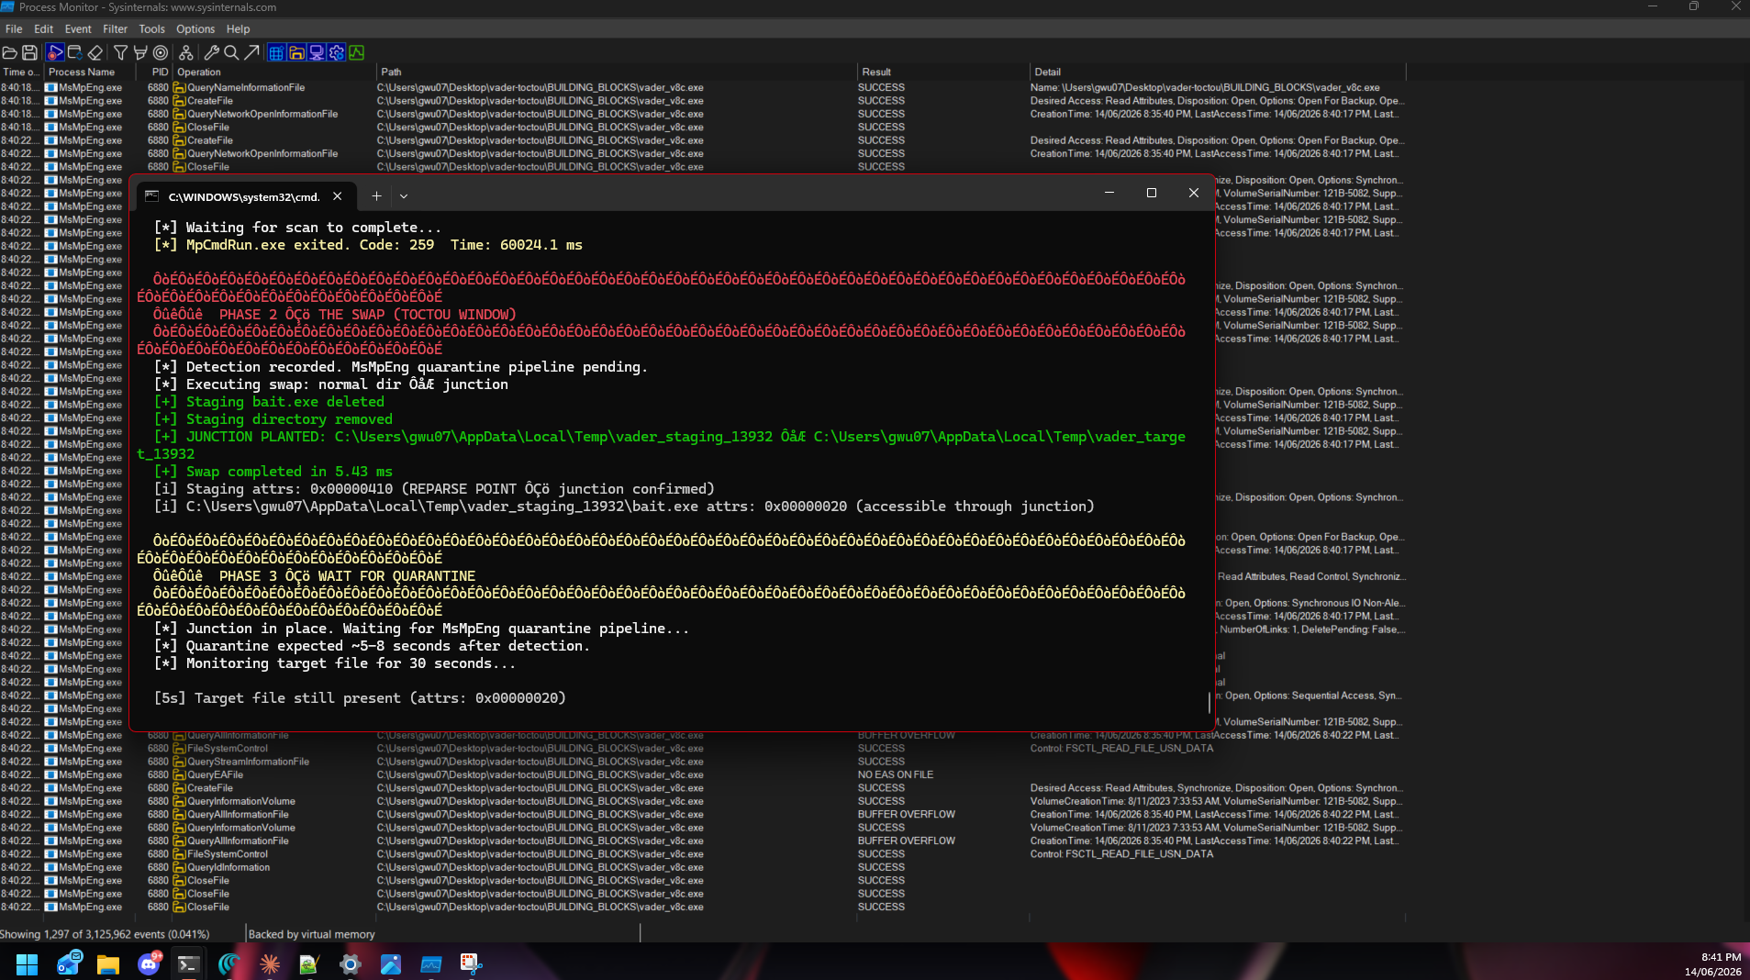Open the teal wave app in taskbar
This screenshot has height=980, width=1750.
point(229,963)
